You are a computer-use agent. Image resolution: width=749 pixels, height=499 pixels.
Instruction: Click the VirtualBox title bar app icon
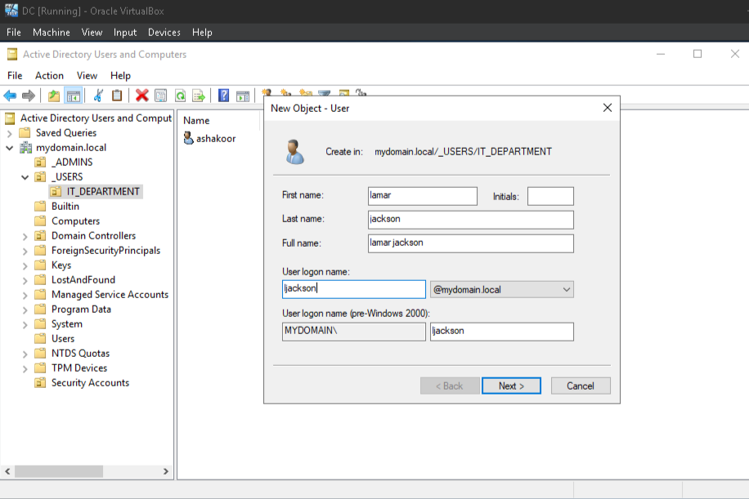coord(11,10)
